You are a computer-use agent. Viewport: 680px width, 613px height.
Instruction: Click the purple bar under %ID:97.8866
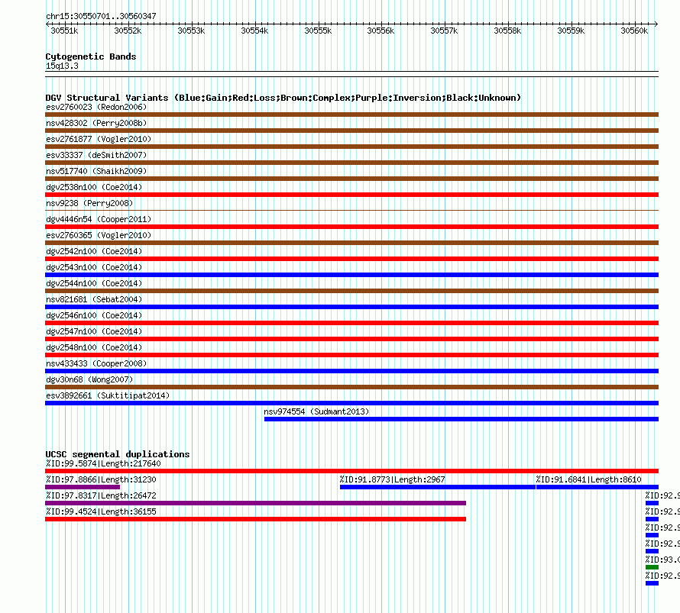pos(83,487)
